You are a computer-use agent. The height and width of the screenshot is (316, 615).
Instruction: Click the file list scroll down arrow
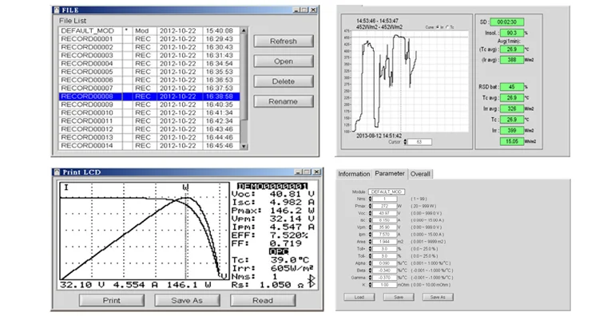click(244, 146)
